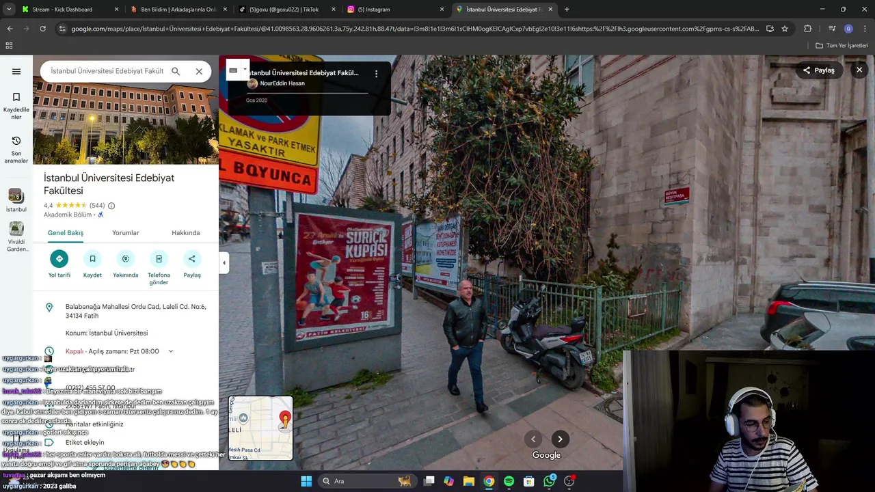Open Vivaldi Garden recent place in sidebar
Viewport: 875px width, 492px height.
click(x=16, y=237)
